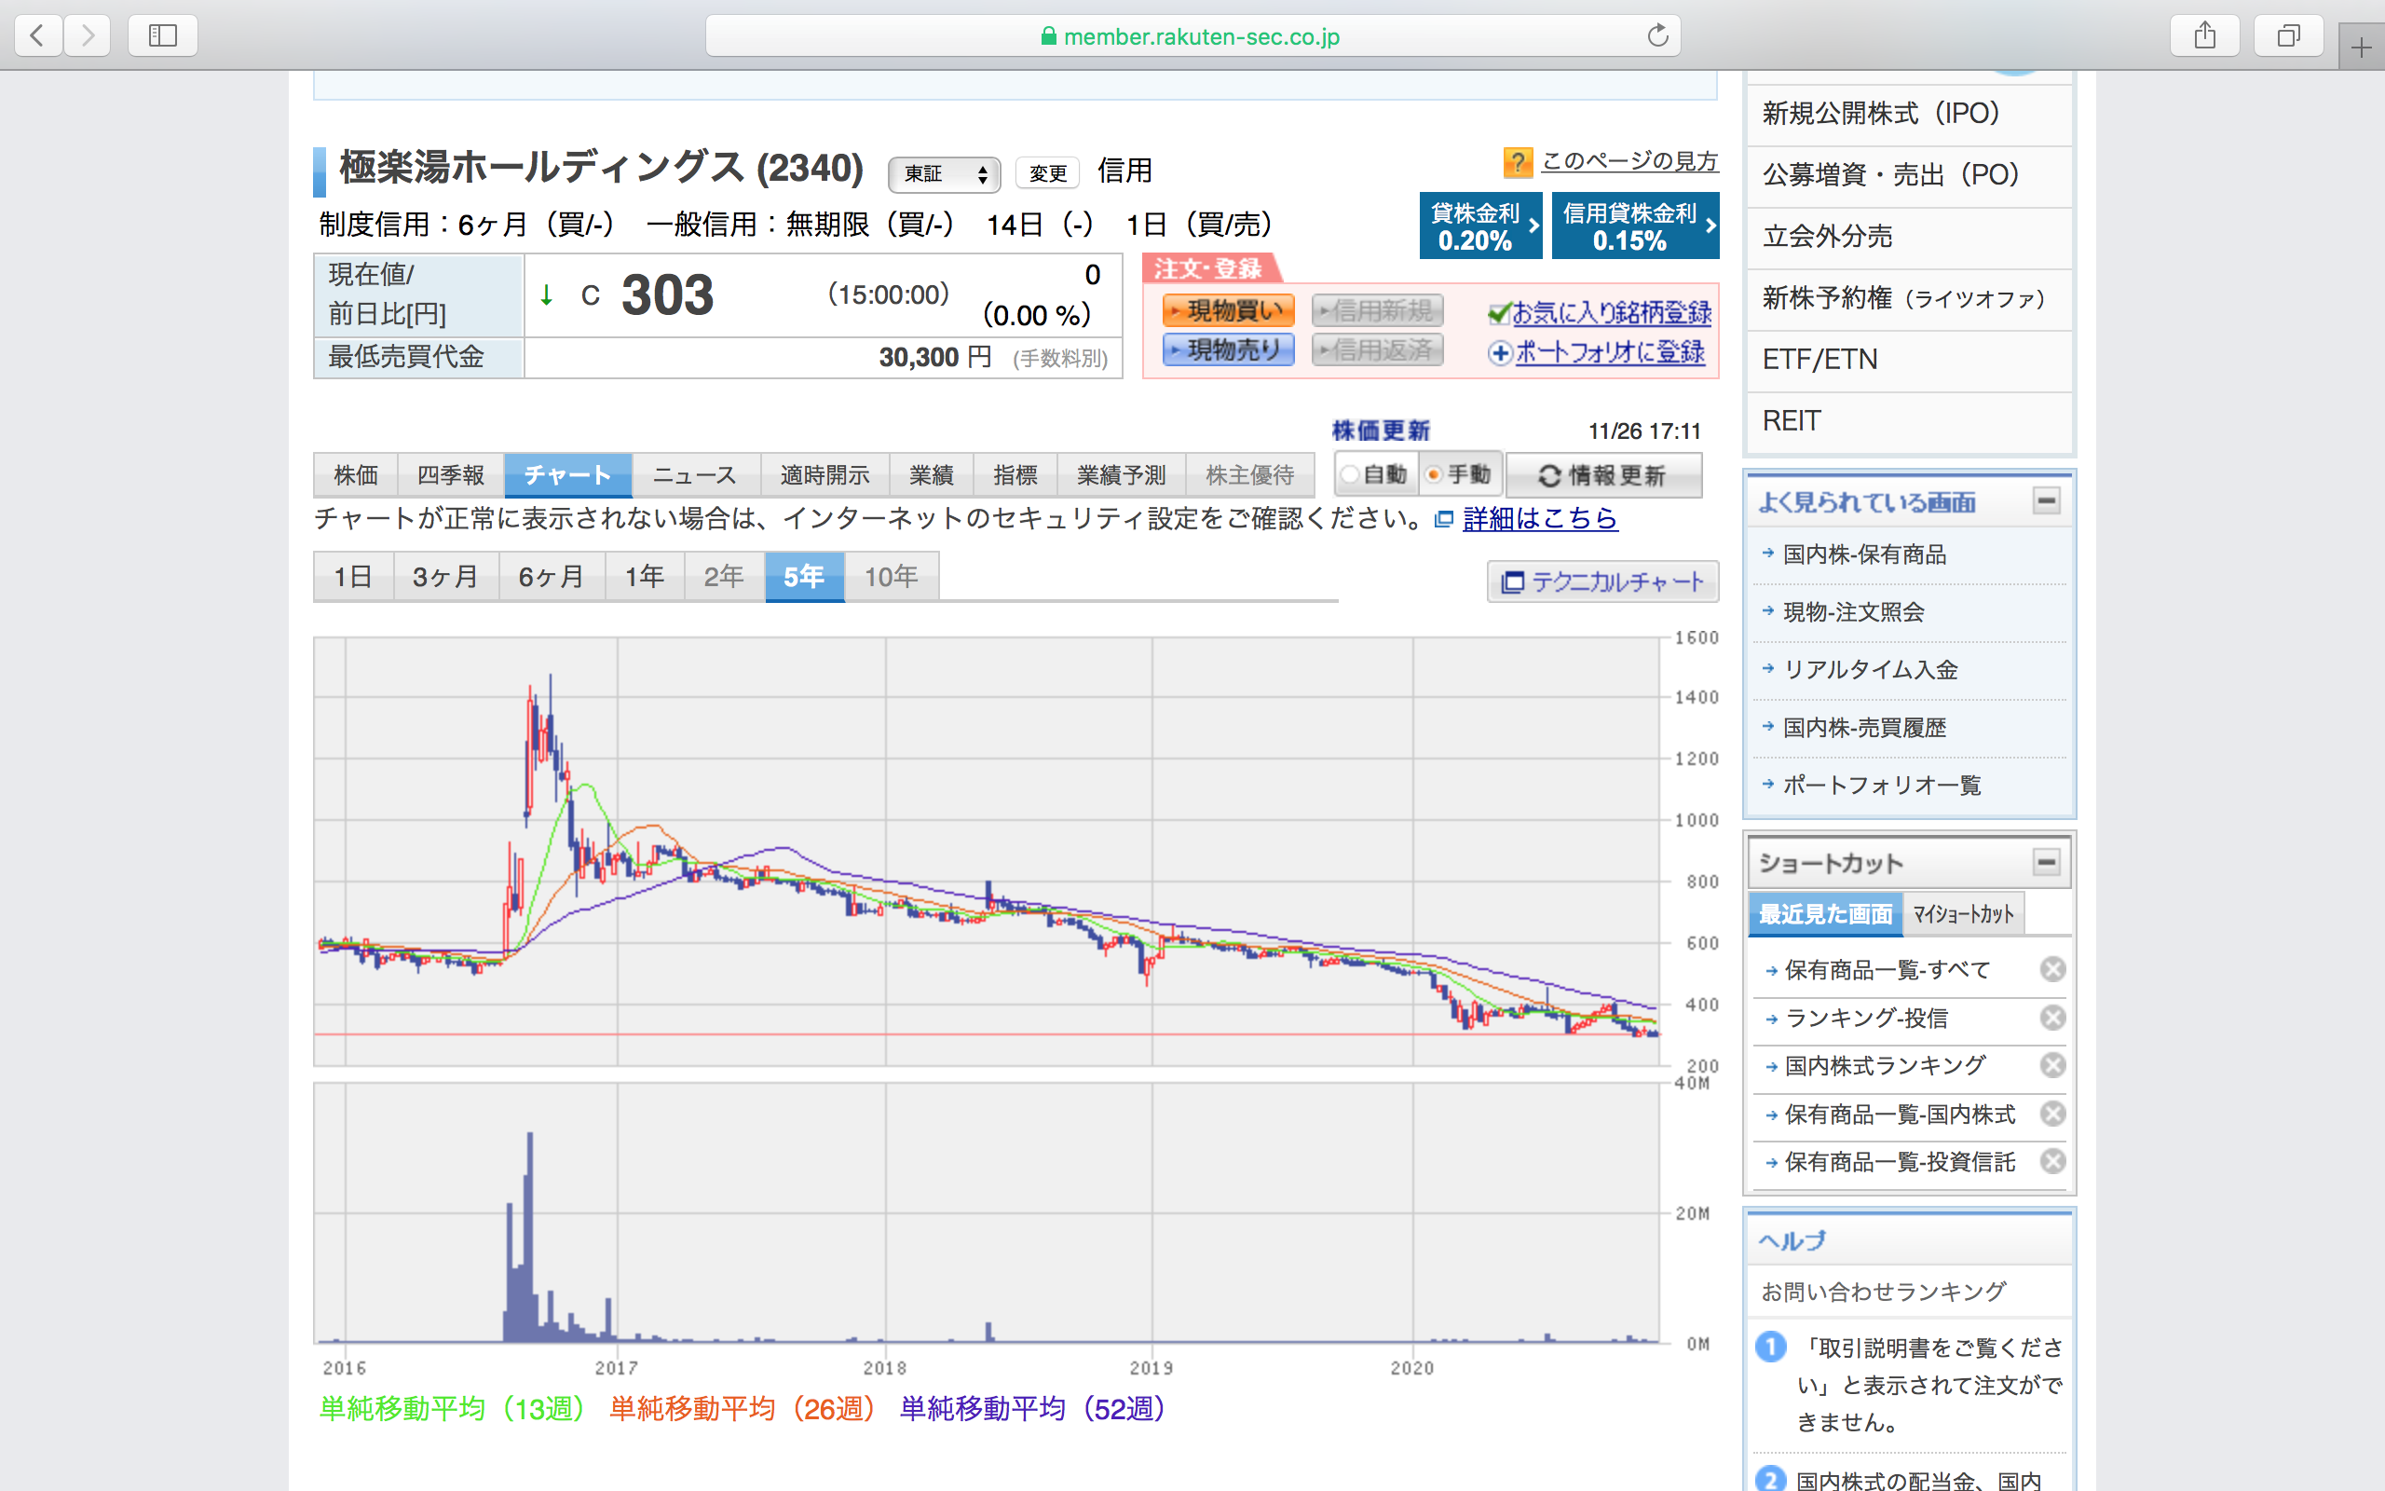Go to 現物-注文照会 screen

point(1854,612)
